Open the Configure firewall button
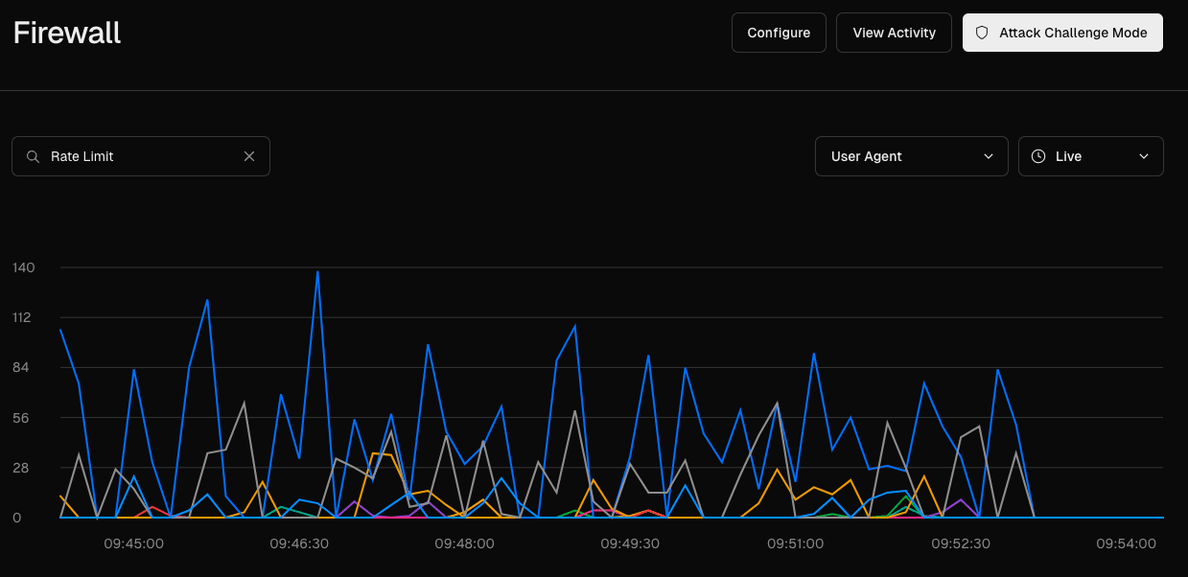Screen dimensions: 1188x577 pyautogui.click(x=779, y=33)
